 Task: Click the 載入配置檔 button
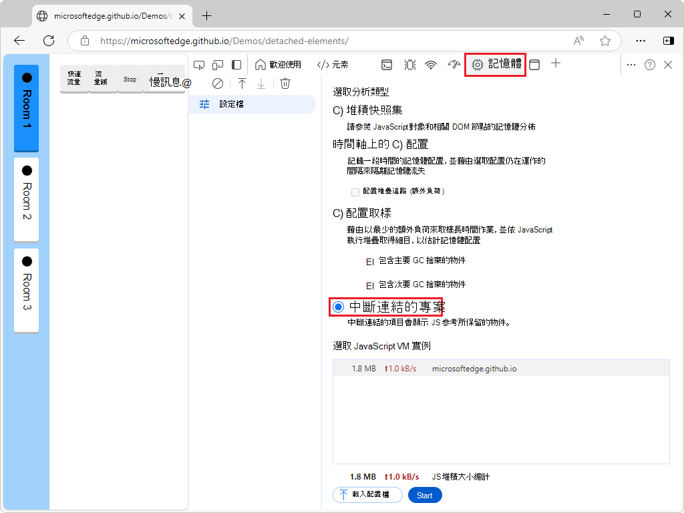pos(367,495)
